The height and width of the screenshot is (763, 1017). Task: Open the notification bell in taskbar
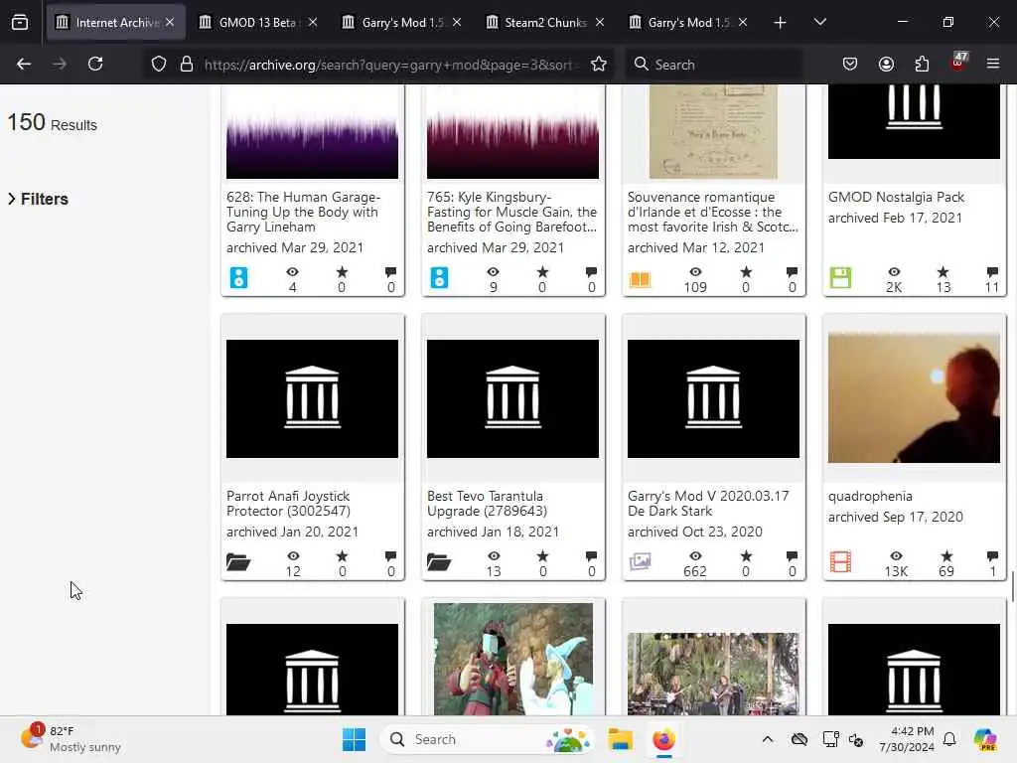[x=949, y=739]
